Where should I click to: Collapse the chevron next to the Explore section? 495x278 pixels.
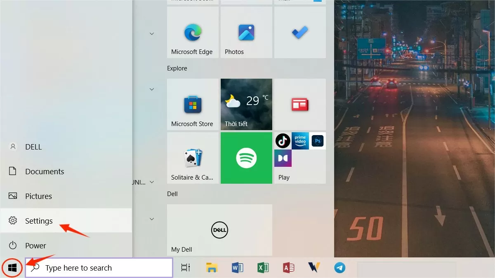click(x=152, y=89)
